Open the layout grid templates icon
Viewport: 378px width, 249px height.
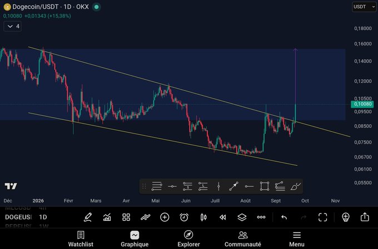click(x=126, y=217)
